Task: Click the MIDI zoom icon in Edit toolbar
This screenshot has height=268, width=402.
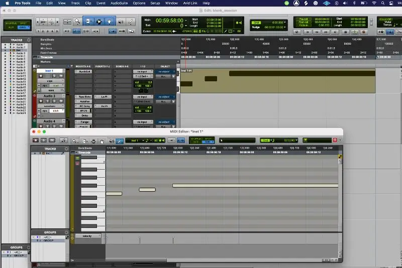Action: click(x=51, y=22)
